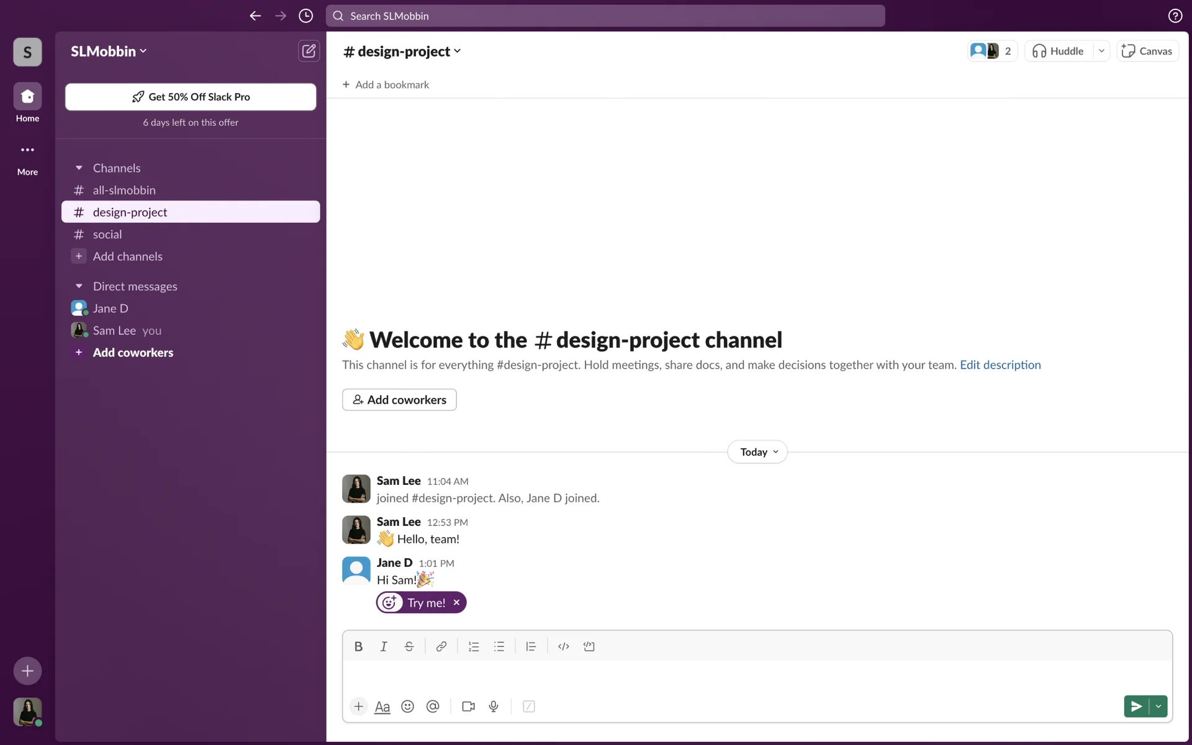Switch to the social channel
This screenshot has height=745, width=1192.
tap(107, 235)
